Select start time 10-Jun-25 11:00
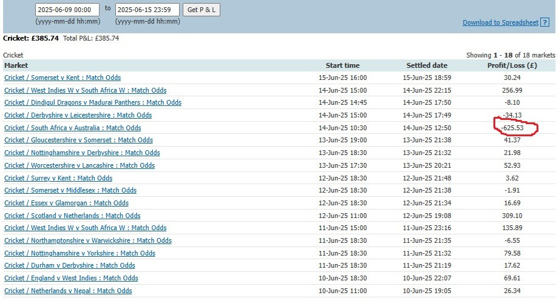 tap(342, 291)
